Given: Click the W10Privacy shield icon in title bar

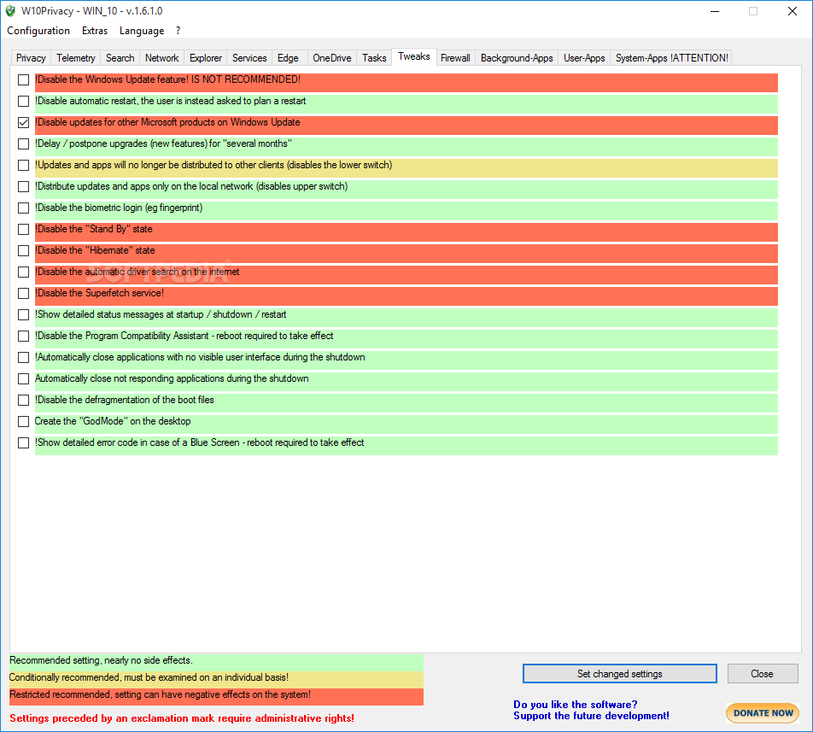Looking at the screenshot, I should 10,11.
